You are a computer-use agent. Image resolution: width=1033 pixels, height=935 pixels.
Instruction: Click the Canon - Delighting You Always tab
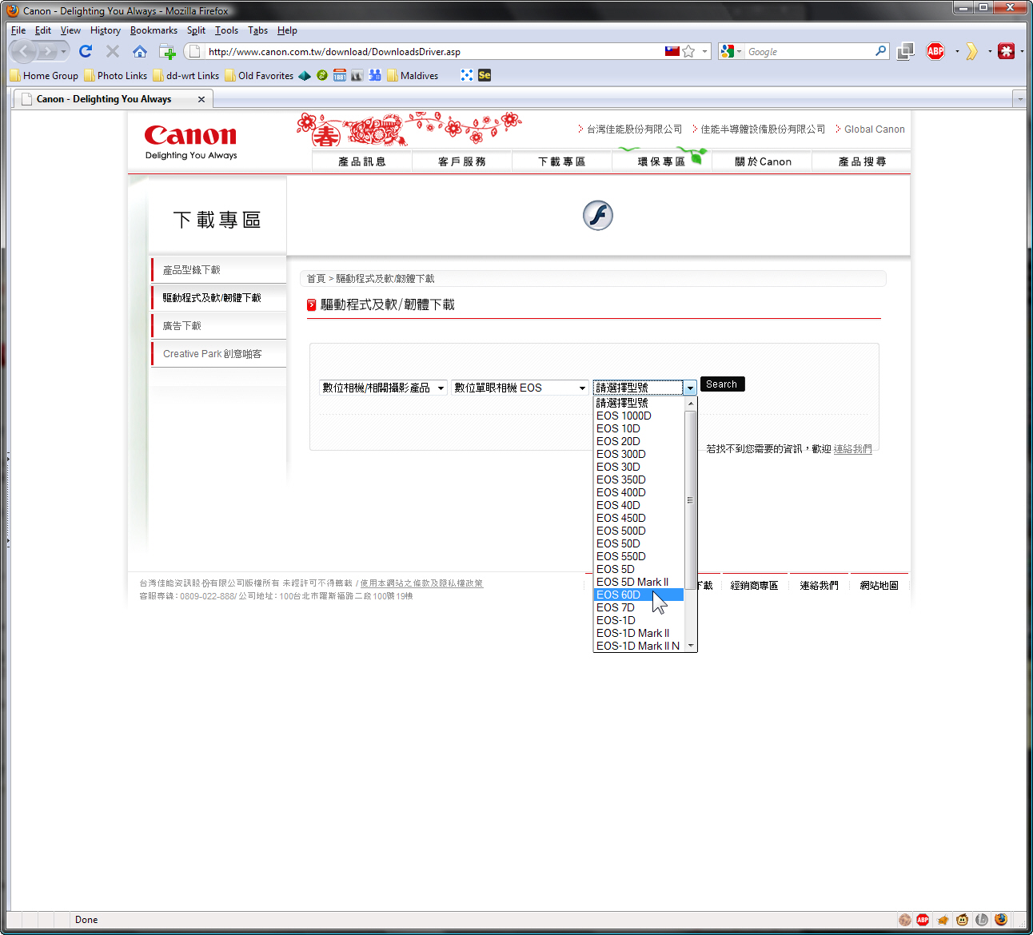tap(112, 99)
